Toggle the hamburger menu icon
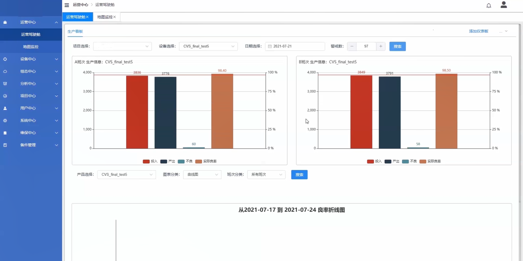The height and width of the screenshot is (261, 523). coord(67,5)
